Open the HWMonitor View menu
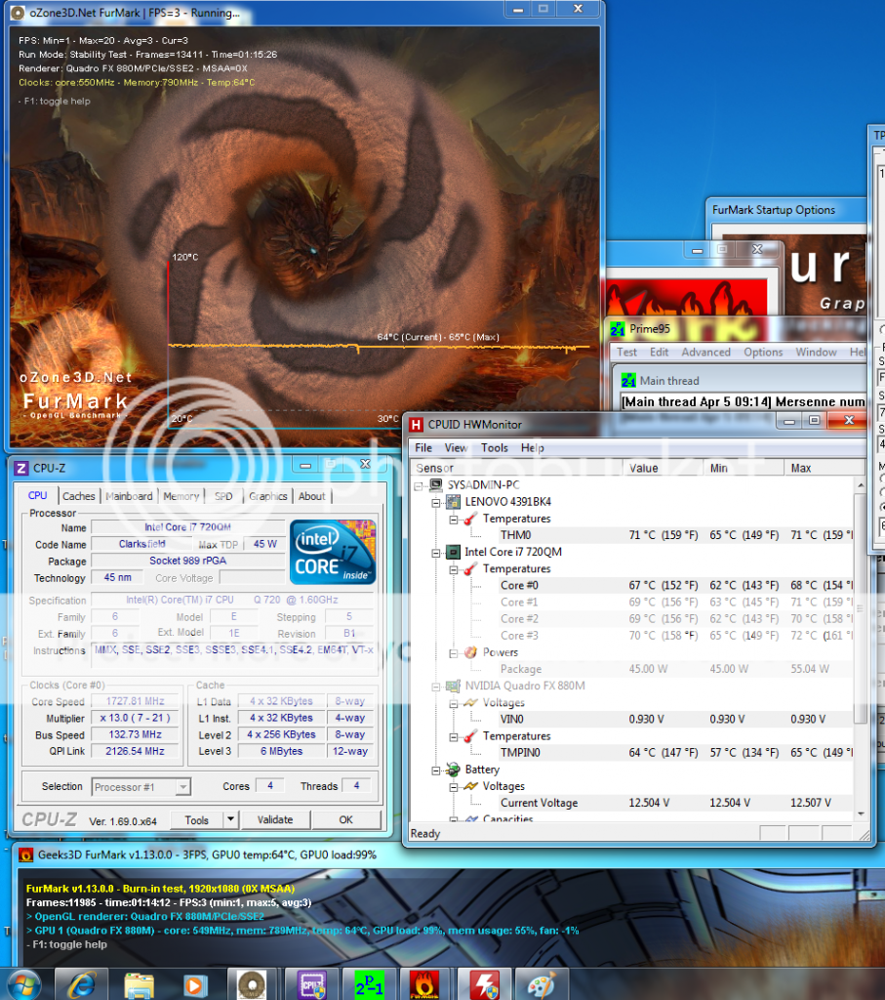The image size is (885, 1000). pos(456,447)
